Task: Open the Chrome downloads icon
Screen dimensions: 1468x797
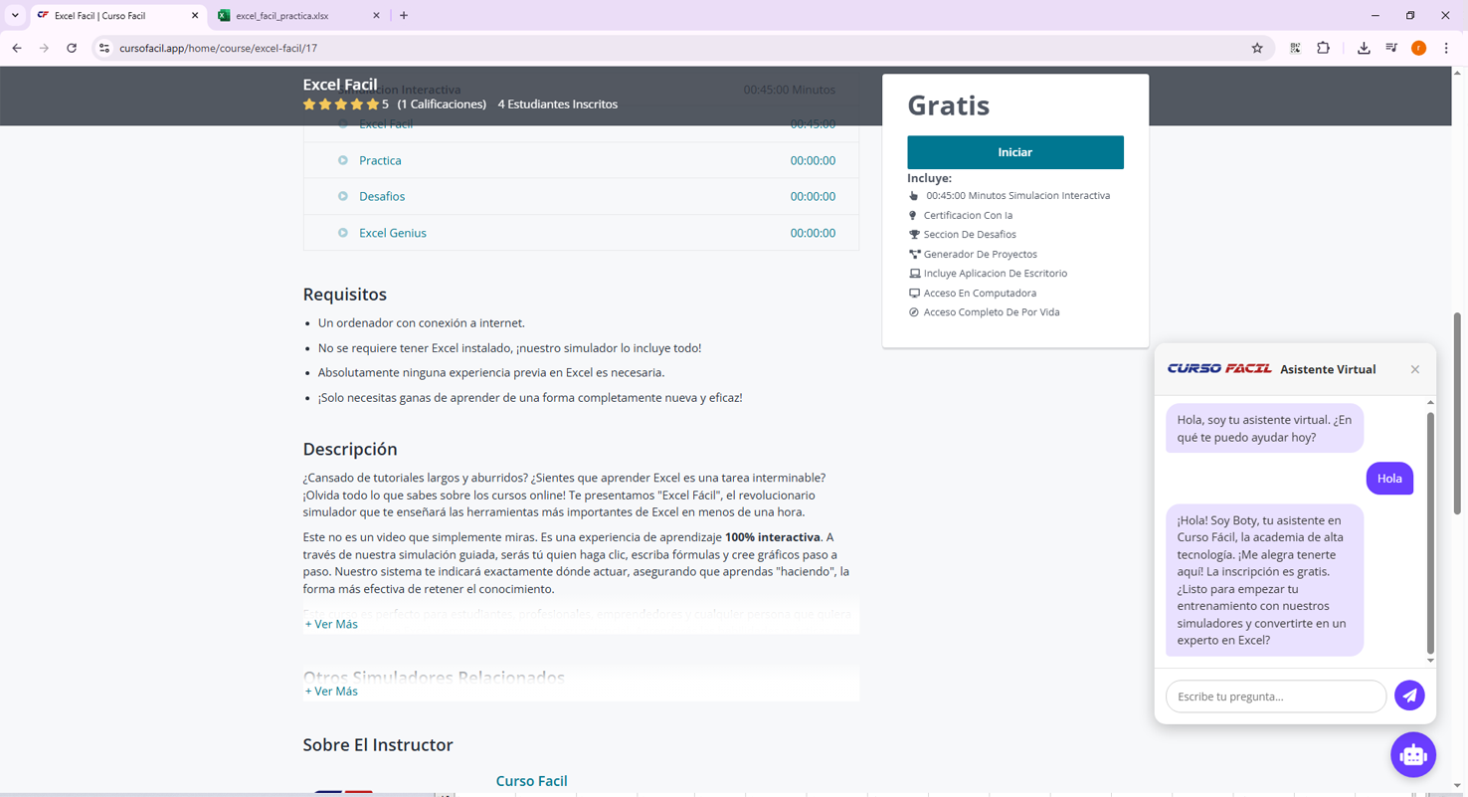Action: 1364,48
